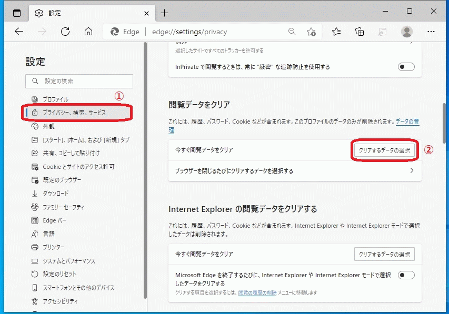Viewport: 449px width, 314px height.
Task: Click the palette icon beside 外観
Action: pyautogui.click(x=35, y=126)
